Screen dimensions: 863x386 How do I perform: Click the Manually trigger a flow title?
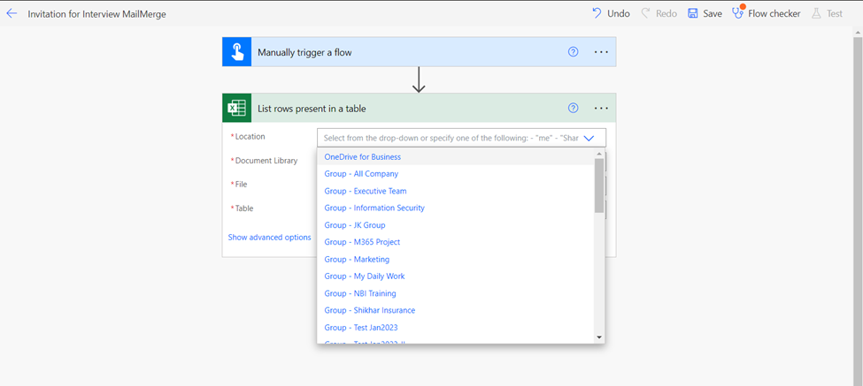coord(304,52)
